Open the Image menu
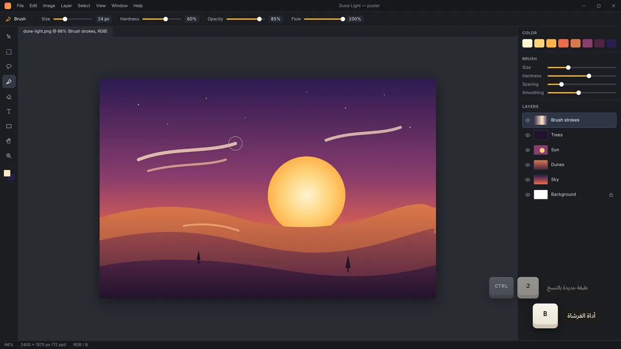The image size is (621, 349). pos(49,6)
